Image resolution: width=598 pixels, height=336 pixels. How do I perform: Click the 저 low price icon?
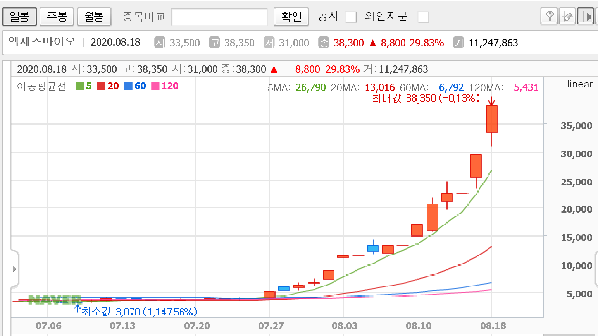(x=269, y=42)
